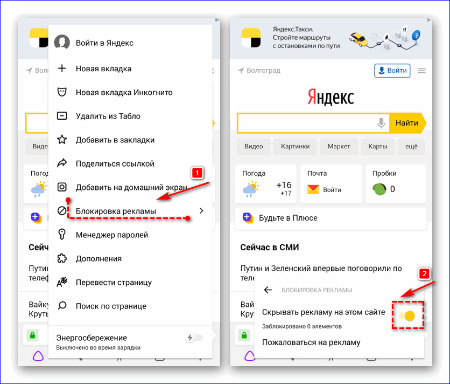The width and height of the screenshot is (450, 384).
Task: Click "Войти в Яндекс" at top of menu
Action: (104, 43)
